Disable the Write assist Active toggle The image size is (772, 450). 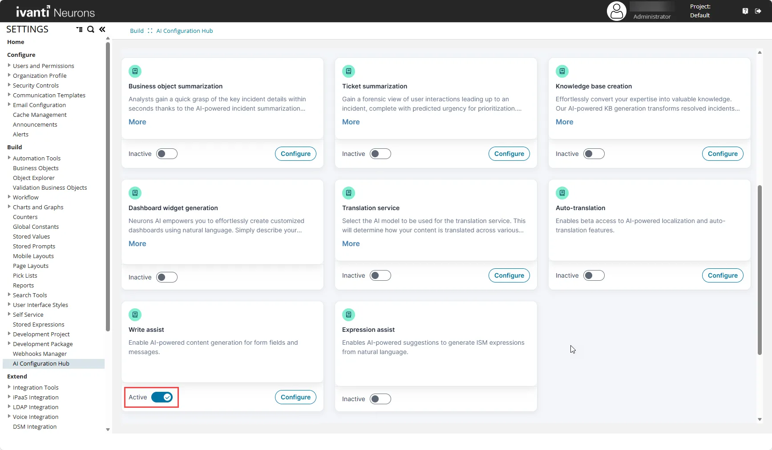(162, 397)
